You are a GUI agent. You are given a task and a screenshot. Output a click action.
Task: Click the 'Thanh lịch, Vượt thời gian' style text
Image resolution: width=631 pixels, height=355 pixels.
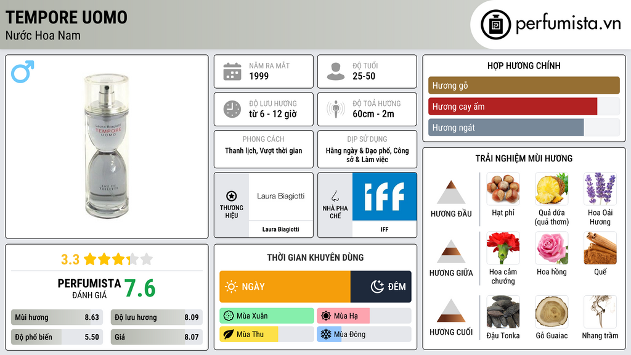pyautogui.click(x=264, y=150)
